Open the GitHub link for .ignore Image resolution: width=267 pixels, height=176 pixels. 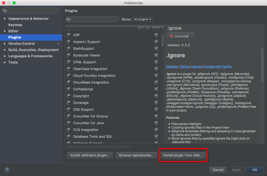(x=185, y=67)
